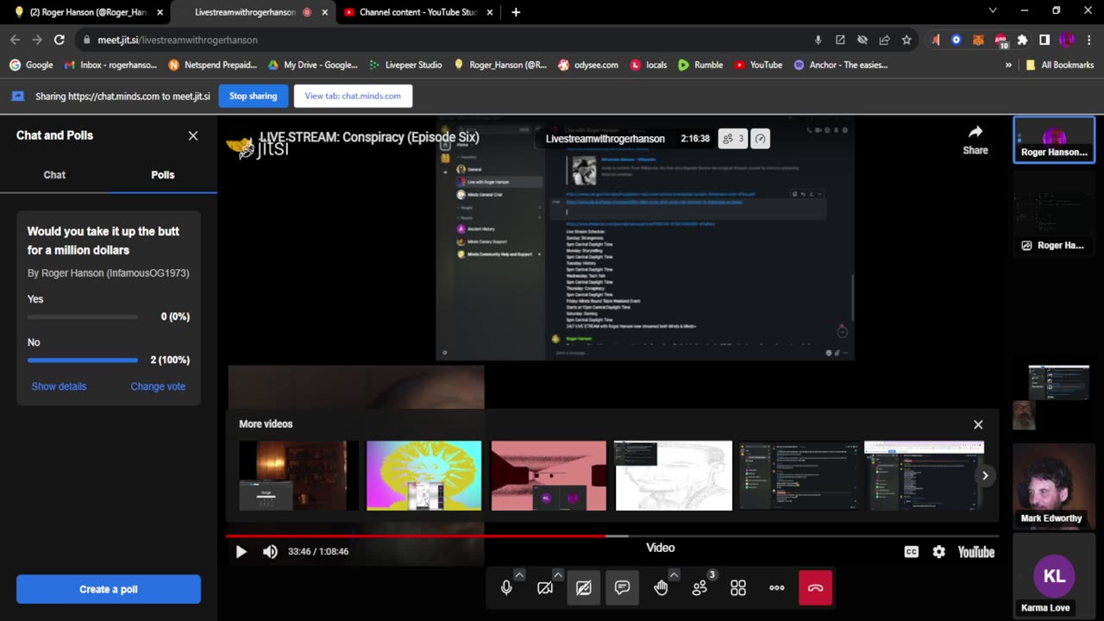Leave the meeting with the red hangup button
1104x621 pixels.
816,588
